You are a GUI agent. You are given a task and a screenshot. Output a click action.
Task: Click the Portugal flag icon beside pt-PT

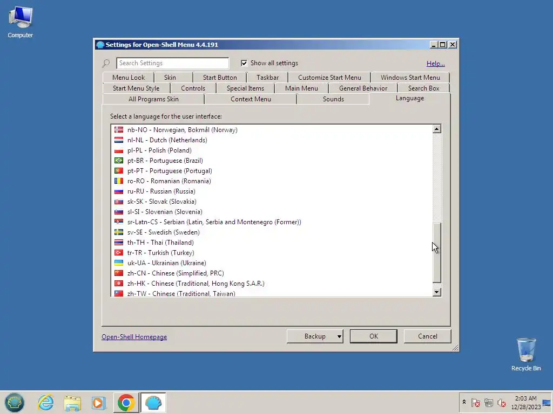pos(119,171)
